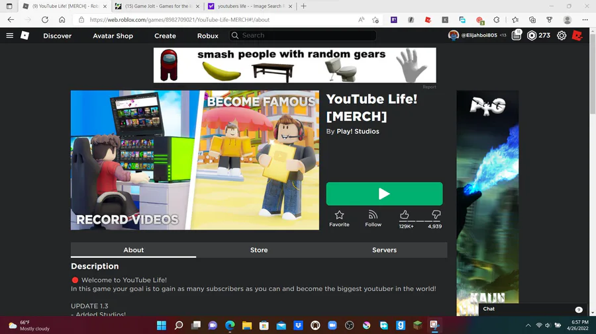The height and width of the screenshot is (334, 596).
Task: Switch to the About tab
Action: click(x=133, y=250)
